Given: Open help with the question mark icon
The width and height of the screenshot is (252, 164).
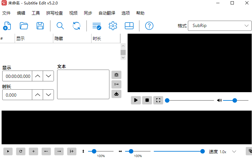Looking at the screenshot, I should 149,26.
